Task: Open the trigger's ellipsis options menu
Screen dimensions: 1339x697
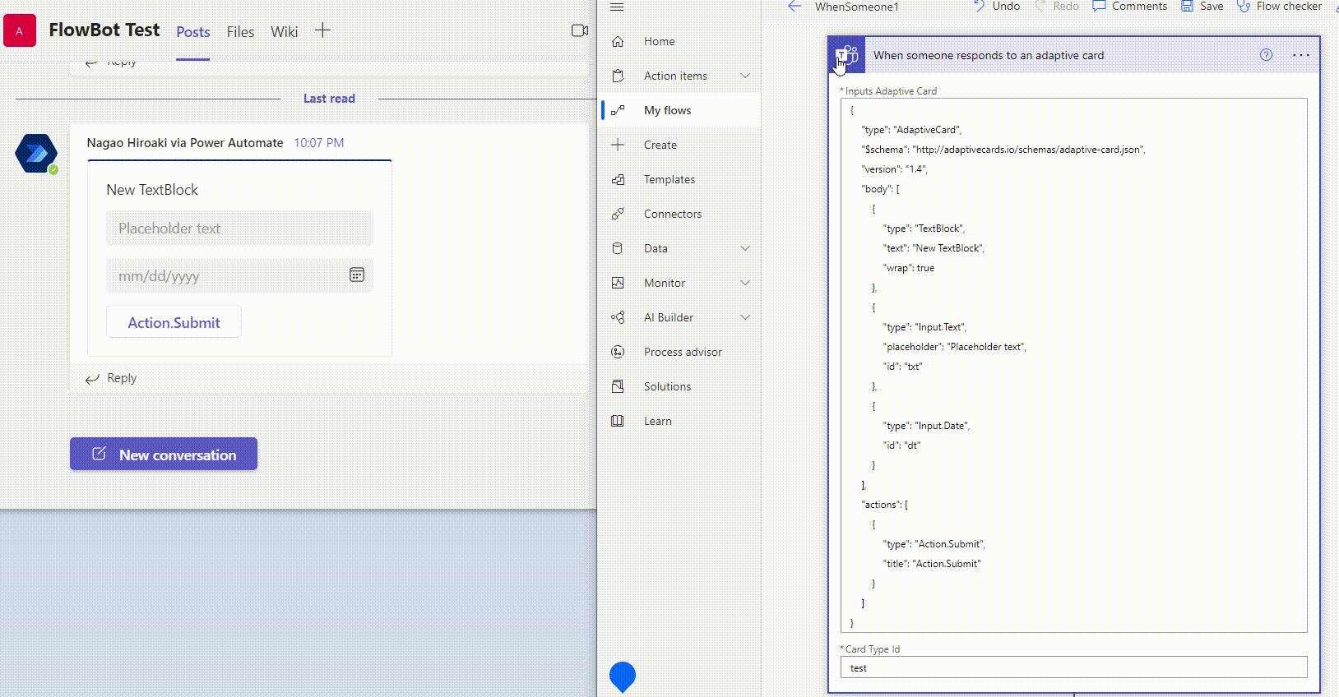Action: point(1301,55)
